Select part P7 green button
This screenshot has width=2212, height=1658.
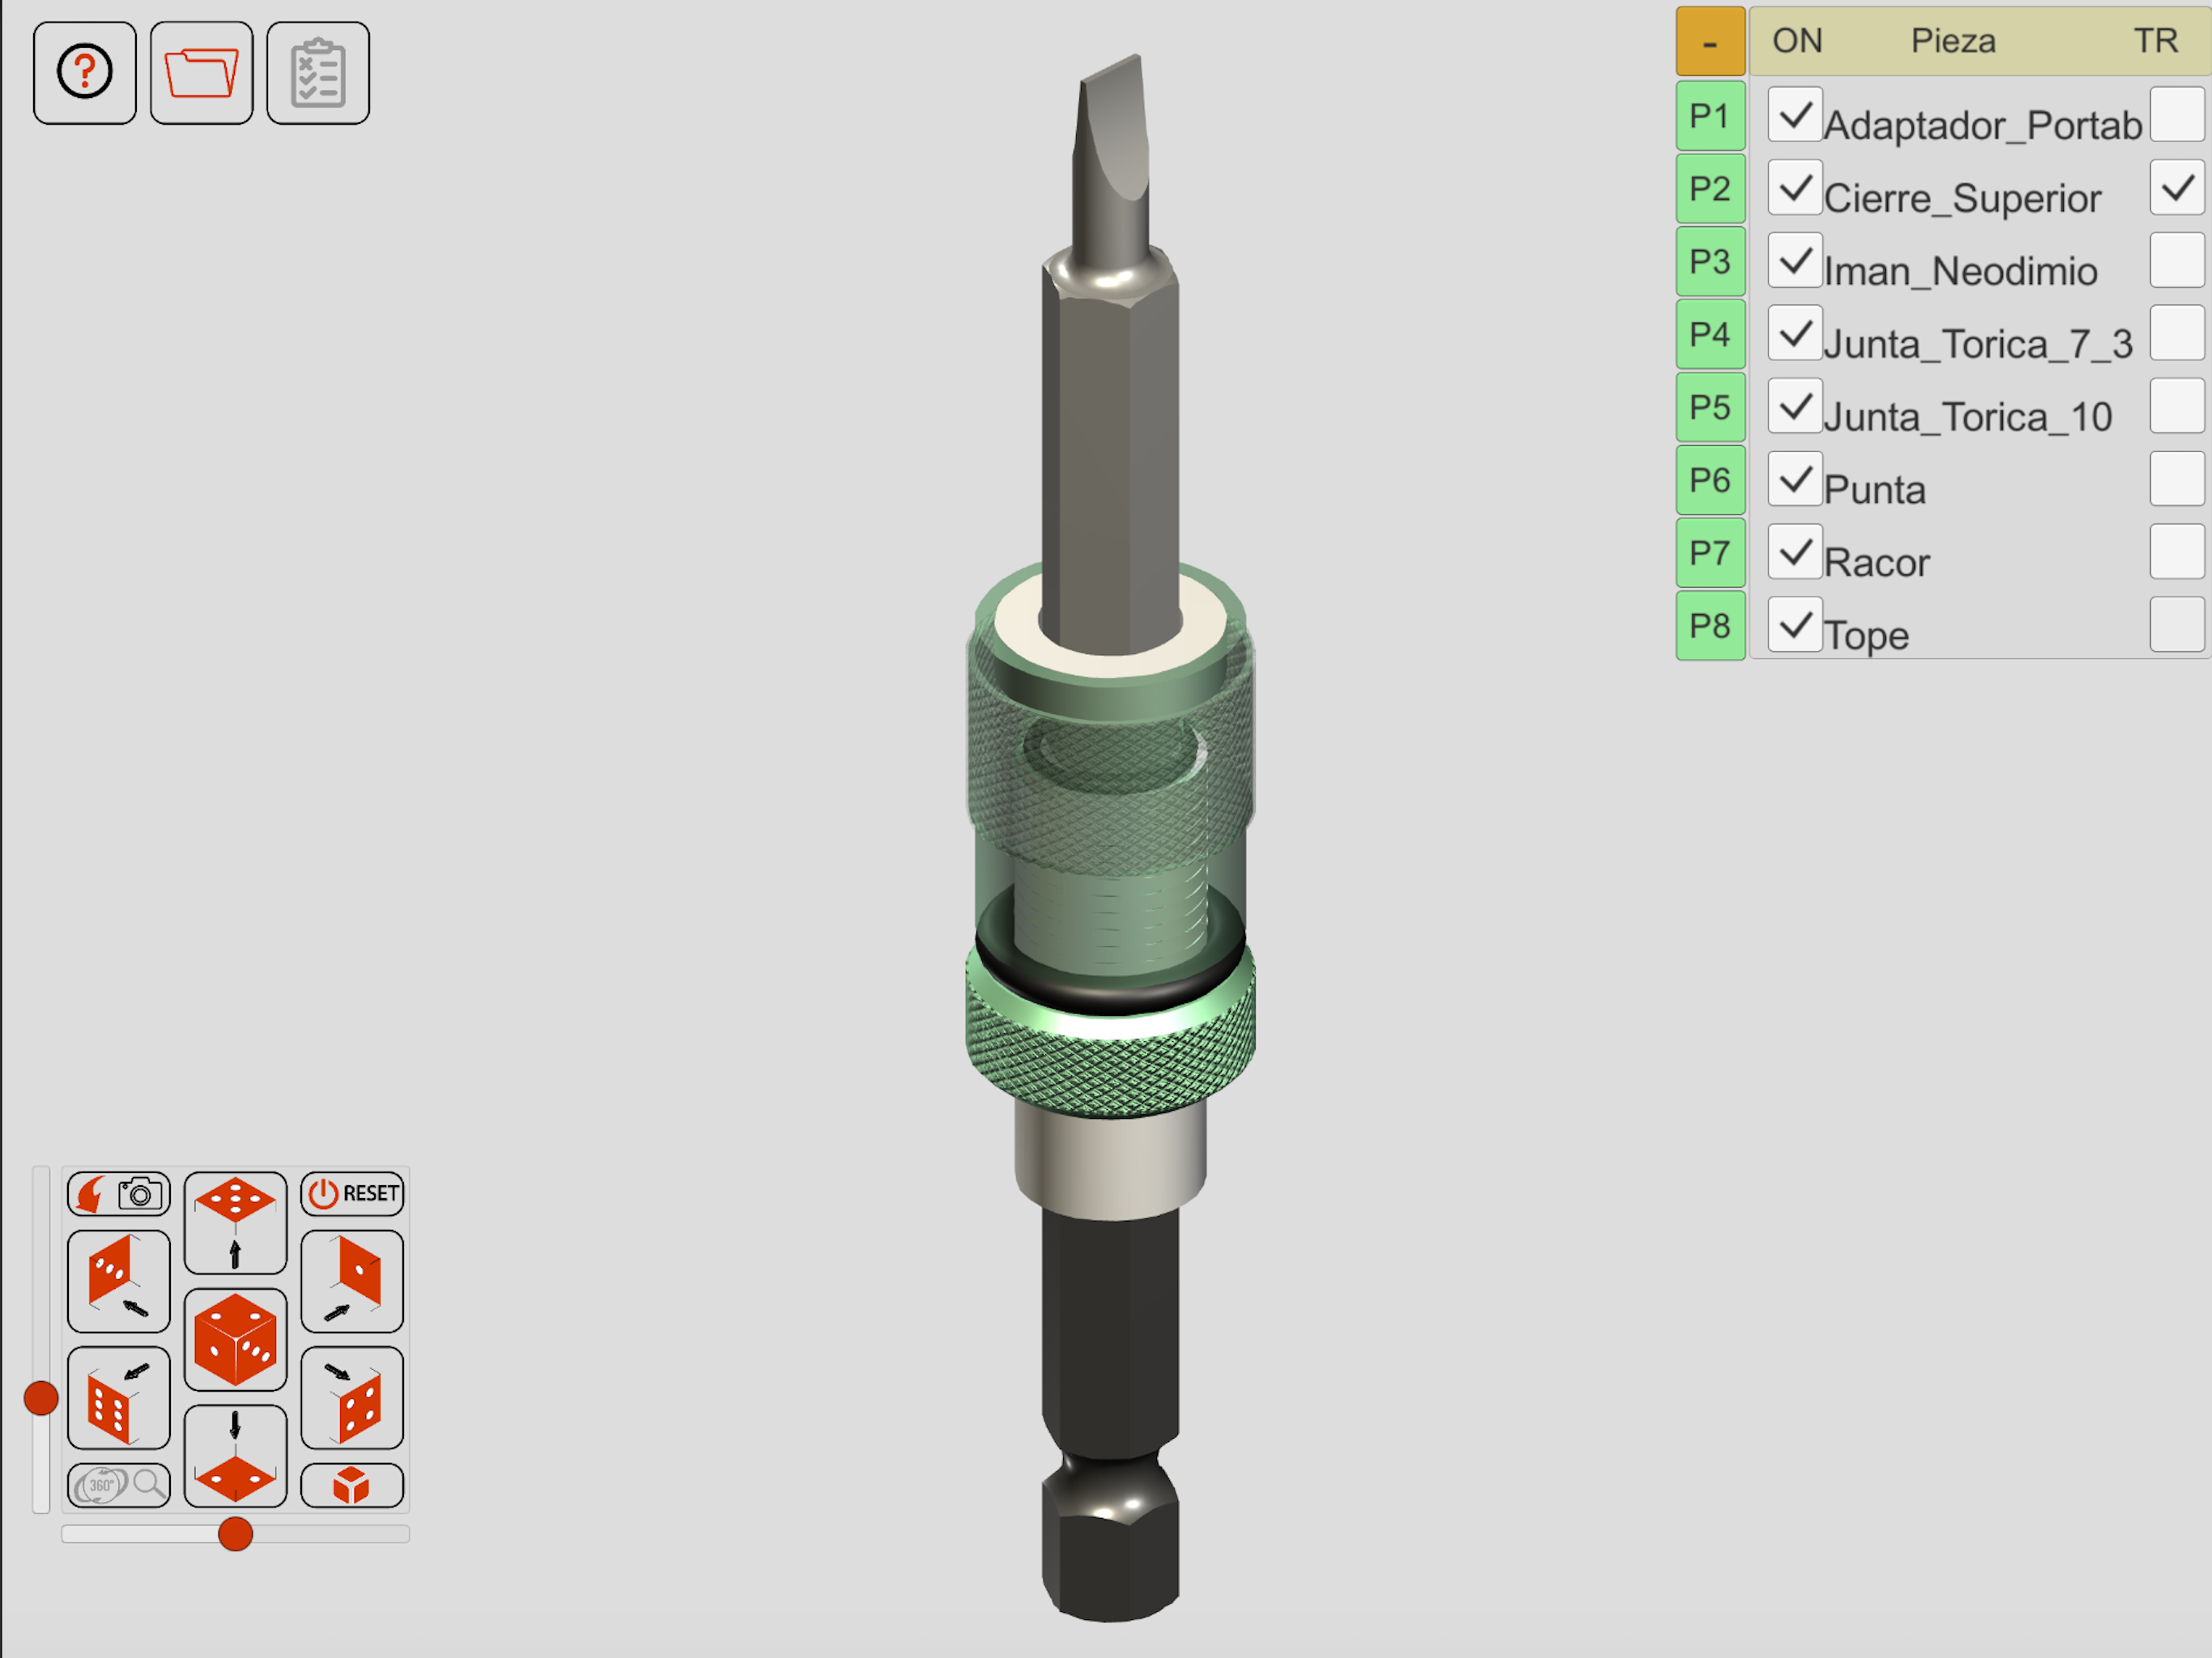1710,553
